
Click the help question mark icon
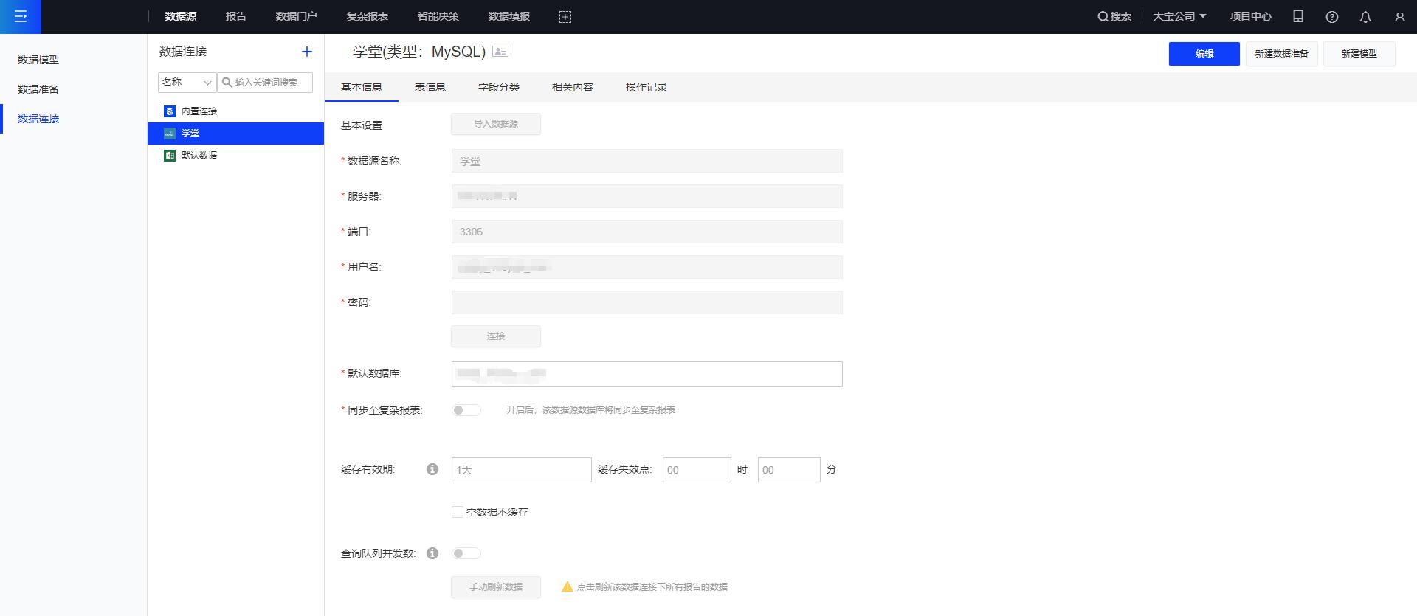coord(1332,17)
